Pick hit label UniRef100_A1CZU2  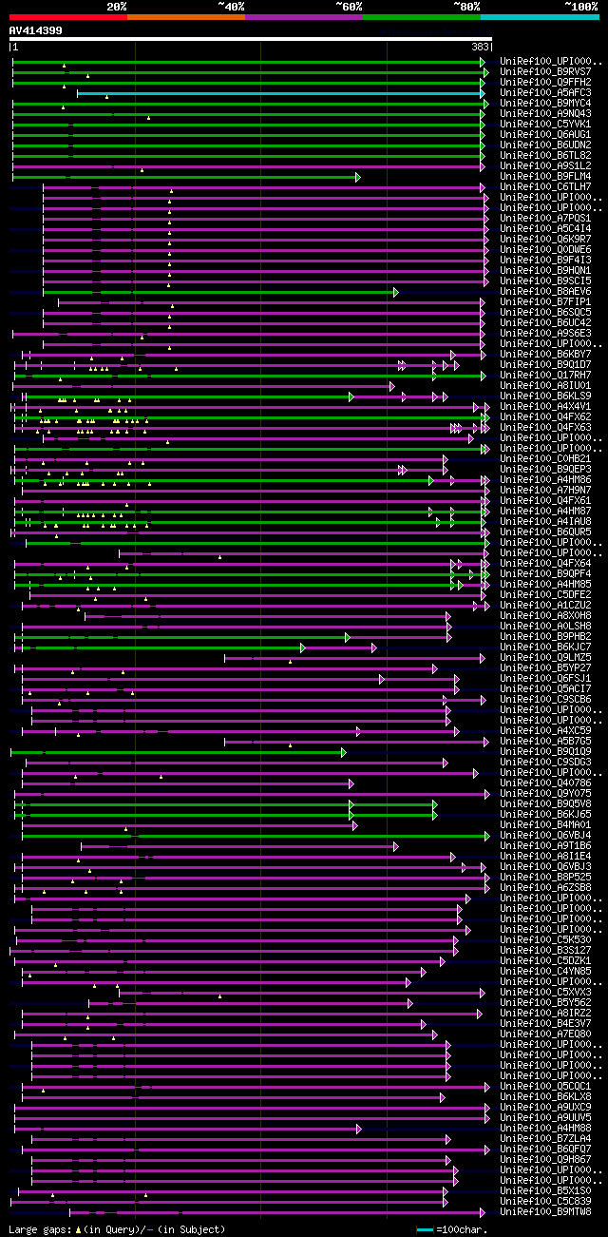(x=545, y=605)
